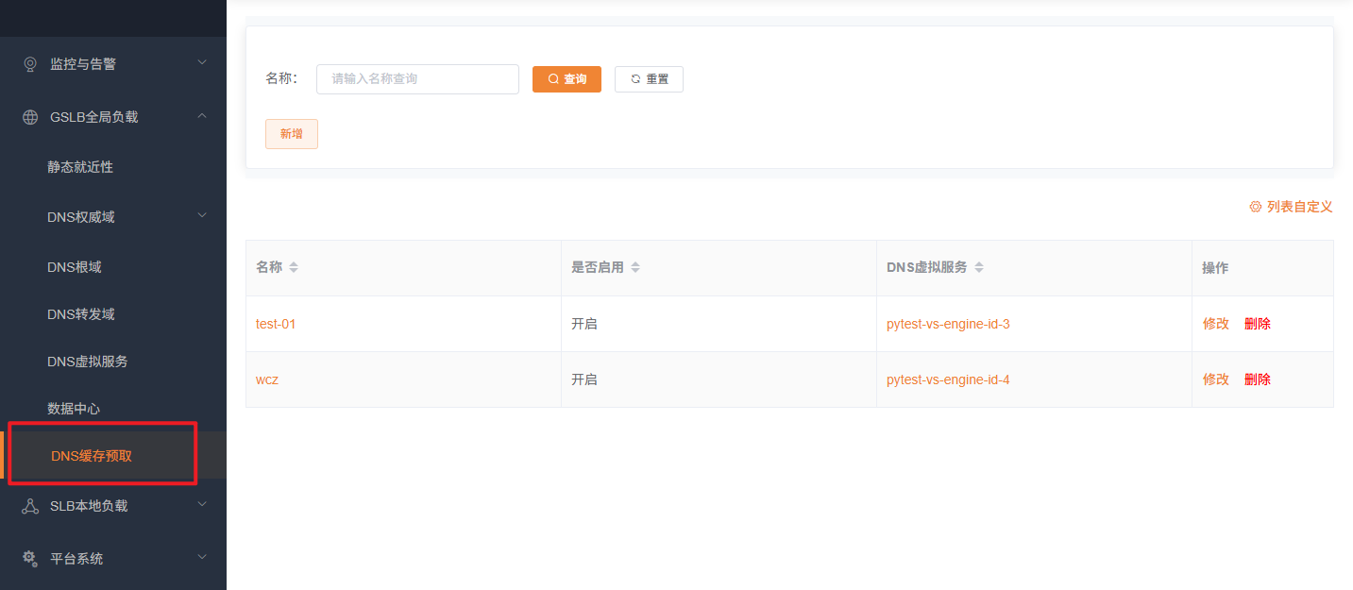The height and width of the screenshot is (590, 1353).
Task: Select 数据中心 from the sidebar
Action: coord(74,409)
